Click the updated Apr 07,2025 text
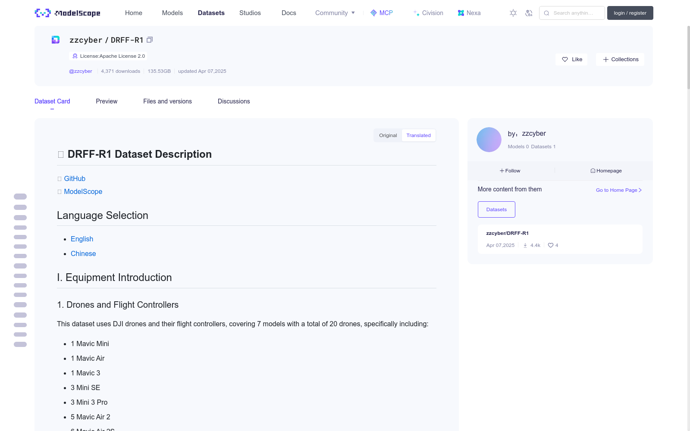The height and width of the screenshot is (431, 690). (x=202, y=71)
